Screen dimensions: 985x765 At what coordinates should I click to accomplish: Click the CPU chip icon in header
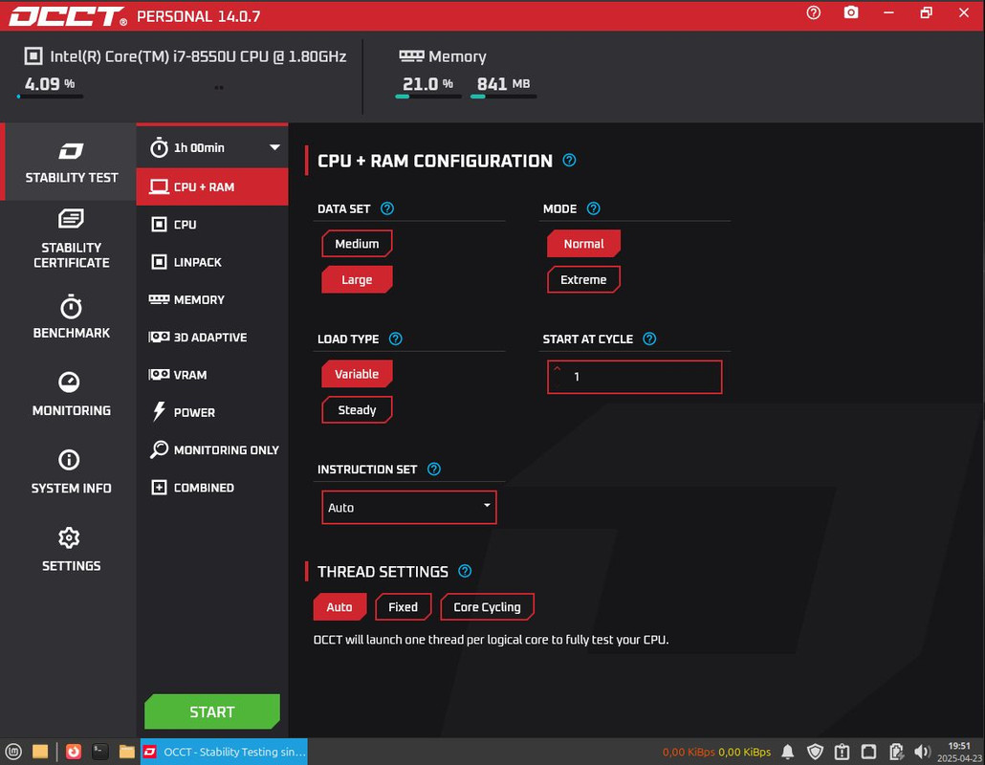point(33,55)
